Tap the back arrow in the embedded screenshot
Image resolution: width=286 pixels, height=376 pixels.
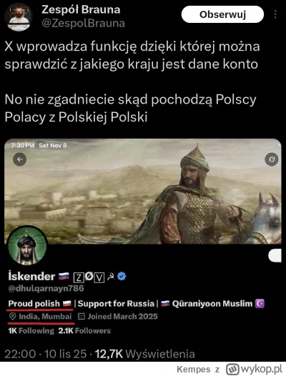coord(20,159)
